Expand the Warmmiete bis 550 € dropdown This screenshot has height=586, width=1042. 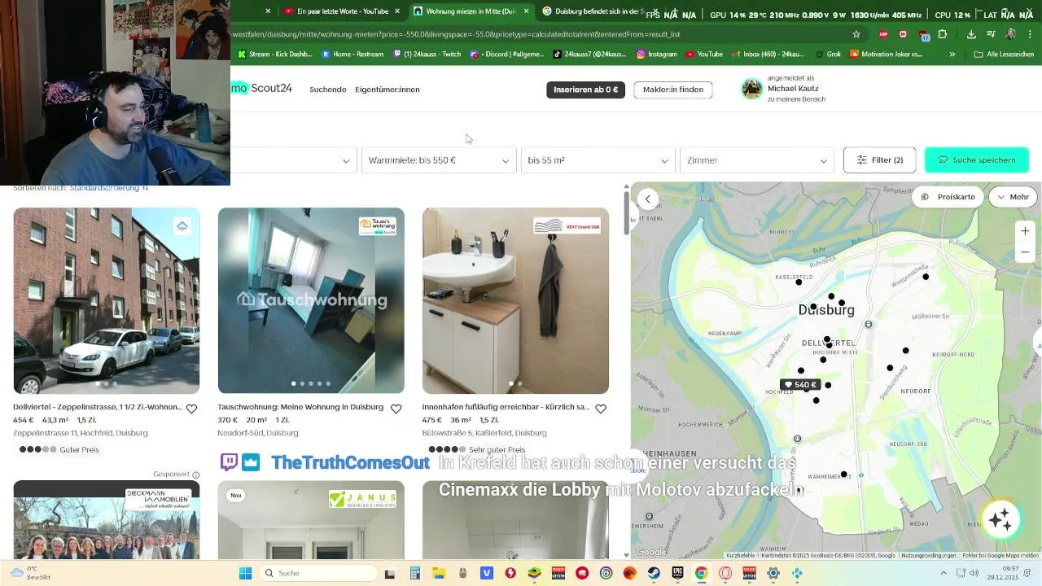tap(438, 160)
